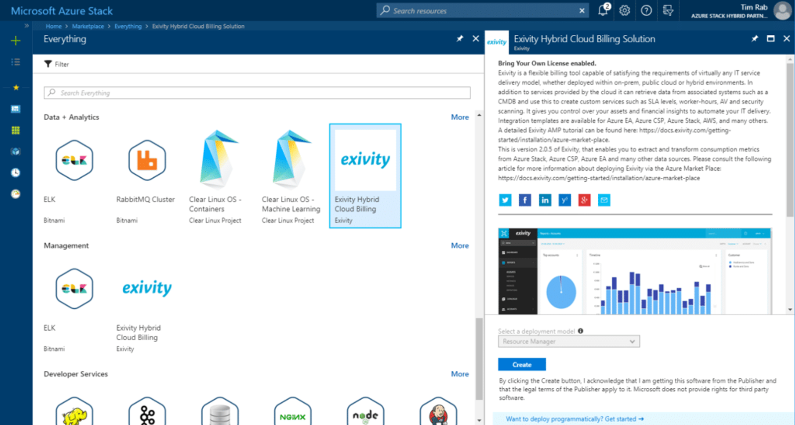Open the notifications bell
Viewport: 795px width, 425px height.
(603, 10)
